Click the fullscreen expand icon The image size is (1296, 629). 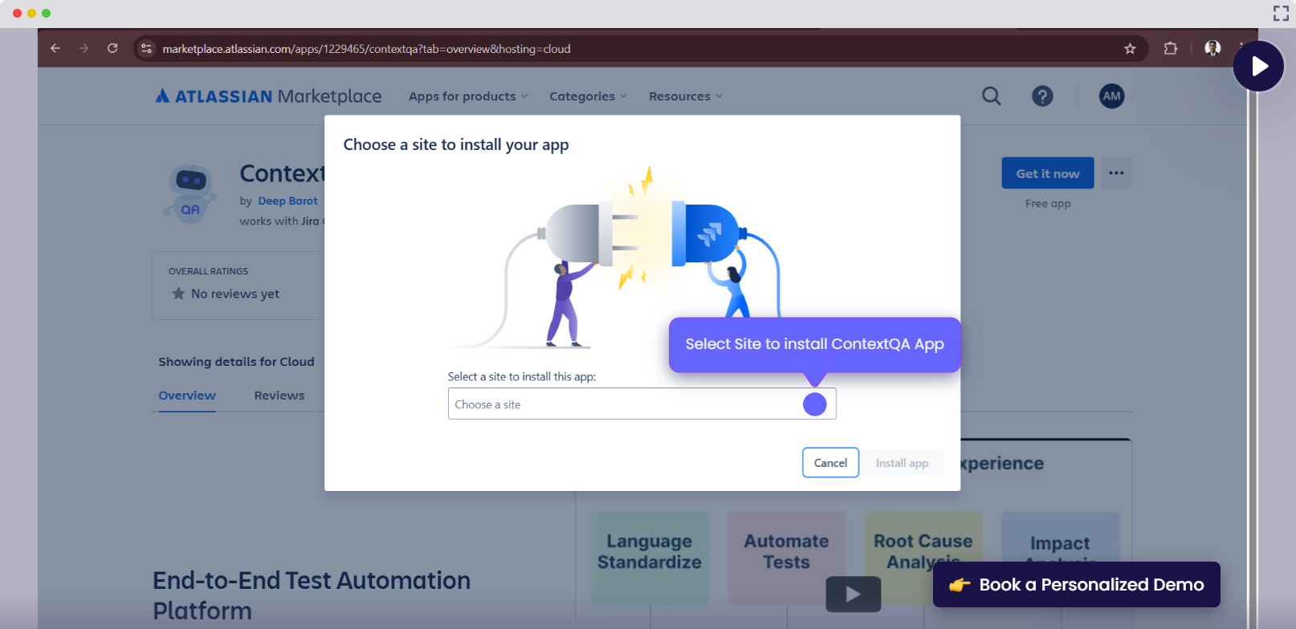click(x=1281, y=13)
